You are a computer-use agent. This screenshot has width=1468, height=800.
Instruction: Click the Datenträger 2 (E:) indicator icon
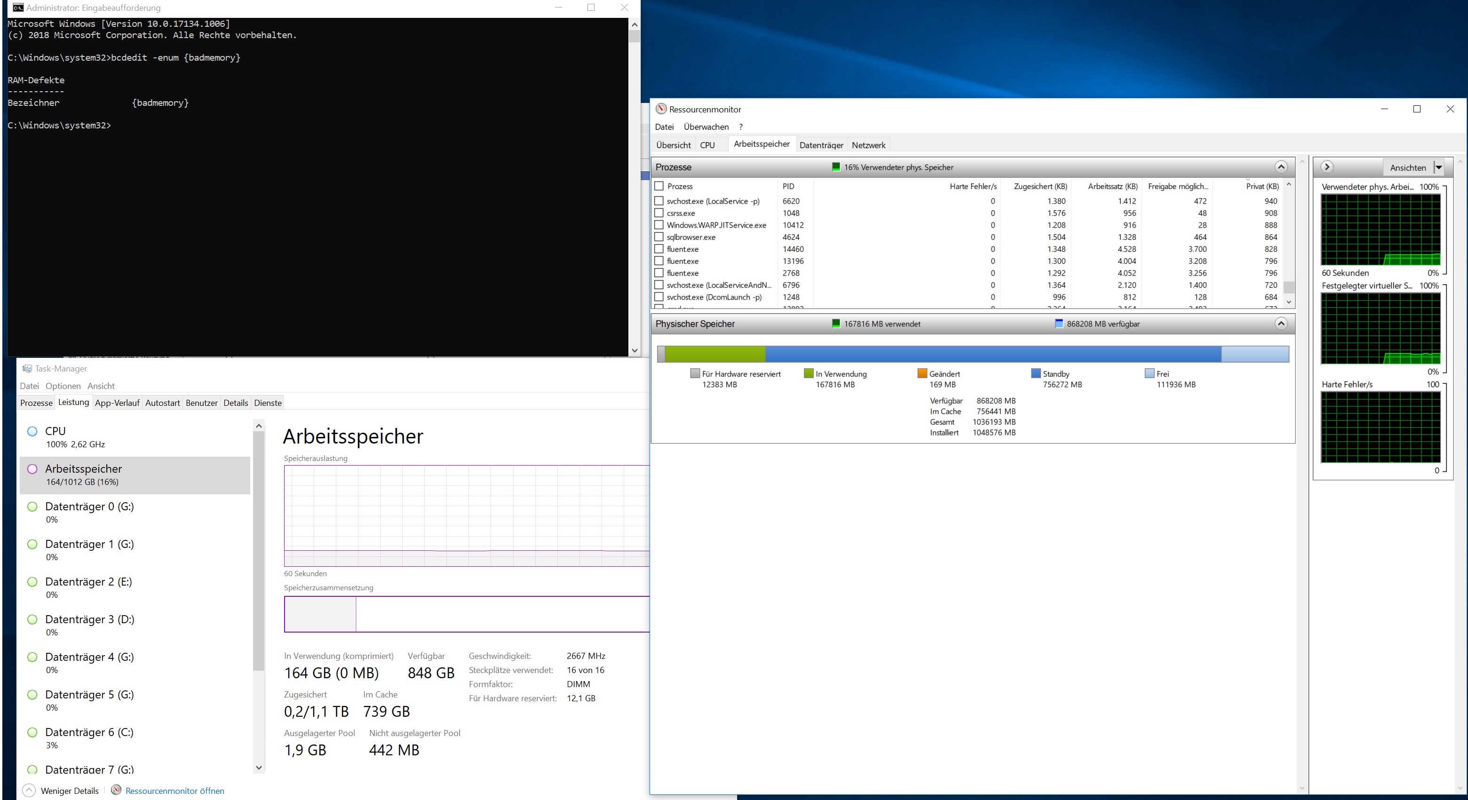click(x=32, y=582)
